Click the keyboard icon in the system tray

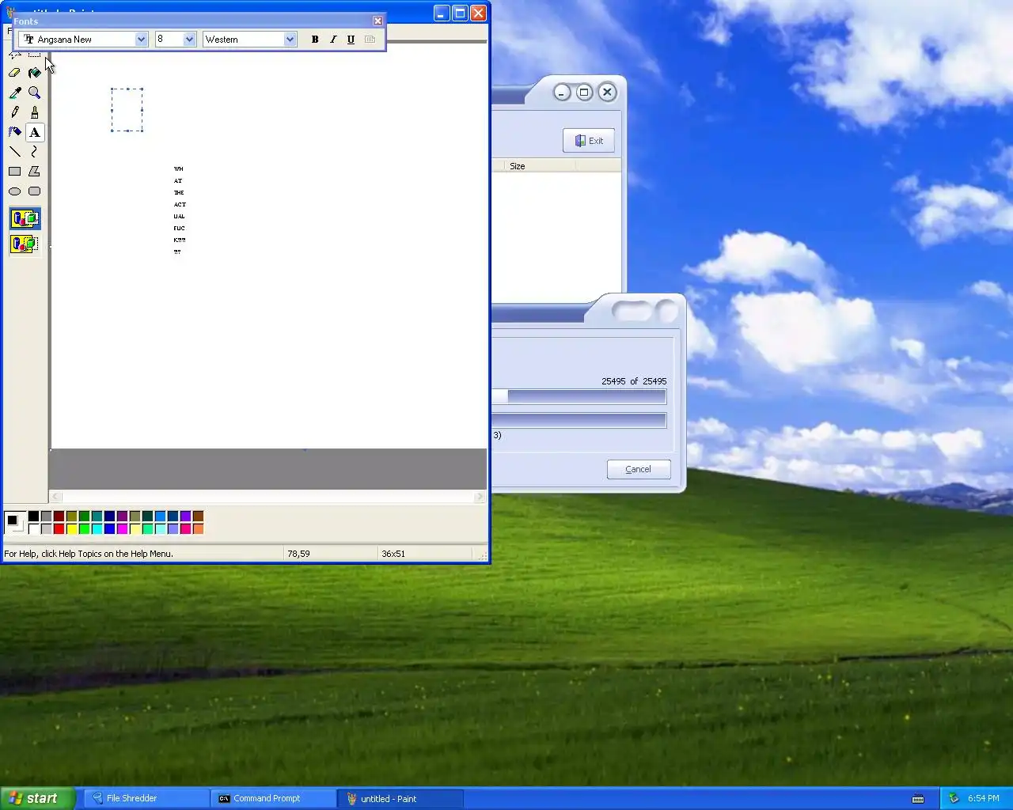(x=918, y=799)
